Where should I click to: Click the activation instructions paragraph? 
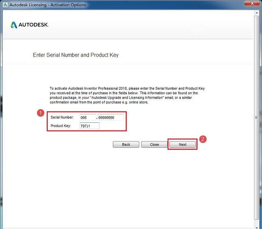(x=127, y=95)
